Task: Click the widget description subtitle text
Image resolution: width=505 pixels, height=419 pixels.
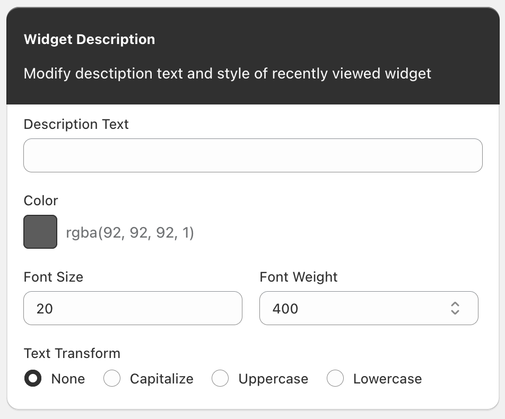Action: (x=227, y=74)
